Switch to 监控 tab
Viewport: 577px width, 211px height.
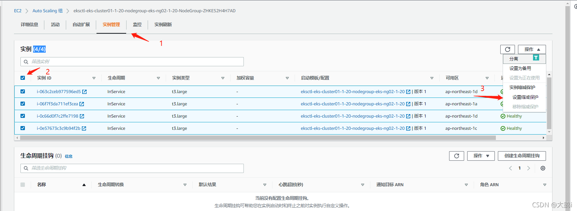tap(137, 25)
